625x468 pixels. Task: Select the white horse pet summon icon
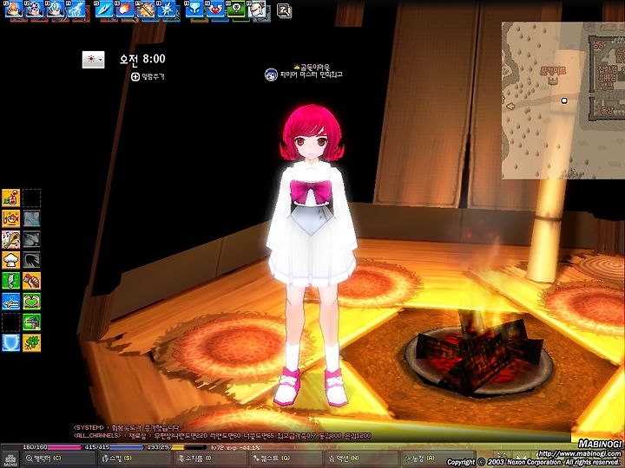76,10
